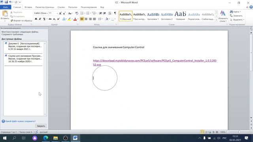Open the Paragraph dialog launcher
The height and width of the screenshot is (142, 253).
click(116, 24)
